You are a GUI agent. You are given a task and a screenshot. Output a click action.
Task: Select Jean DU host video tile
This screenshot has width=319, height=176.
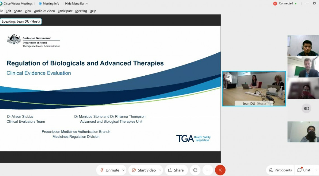(x=254, y=88)
